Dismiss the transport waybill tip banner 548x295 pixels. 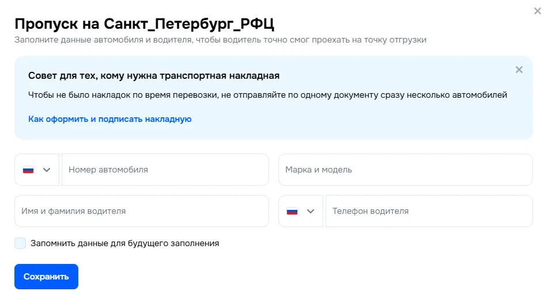pyautogui.click(x=519, y=70)
